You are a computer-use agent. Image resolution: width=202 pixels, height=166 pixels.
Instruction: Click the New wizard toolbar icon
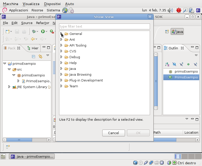coord(8,31)
